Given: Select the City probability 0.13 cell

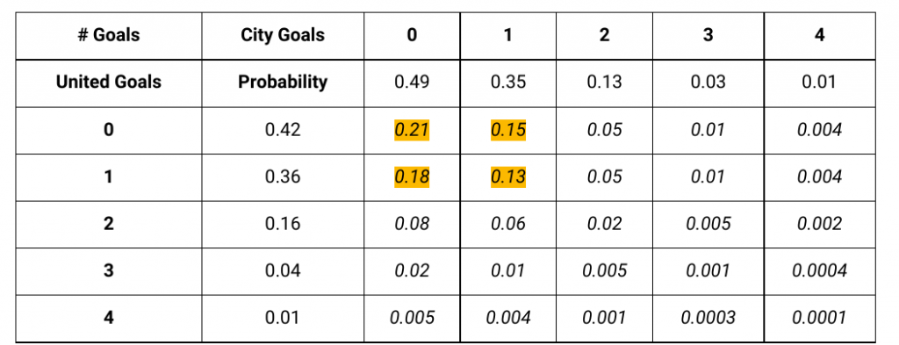Looking at the screenshot, I should pos(604,82).
